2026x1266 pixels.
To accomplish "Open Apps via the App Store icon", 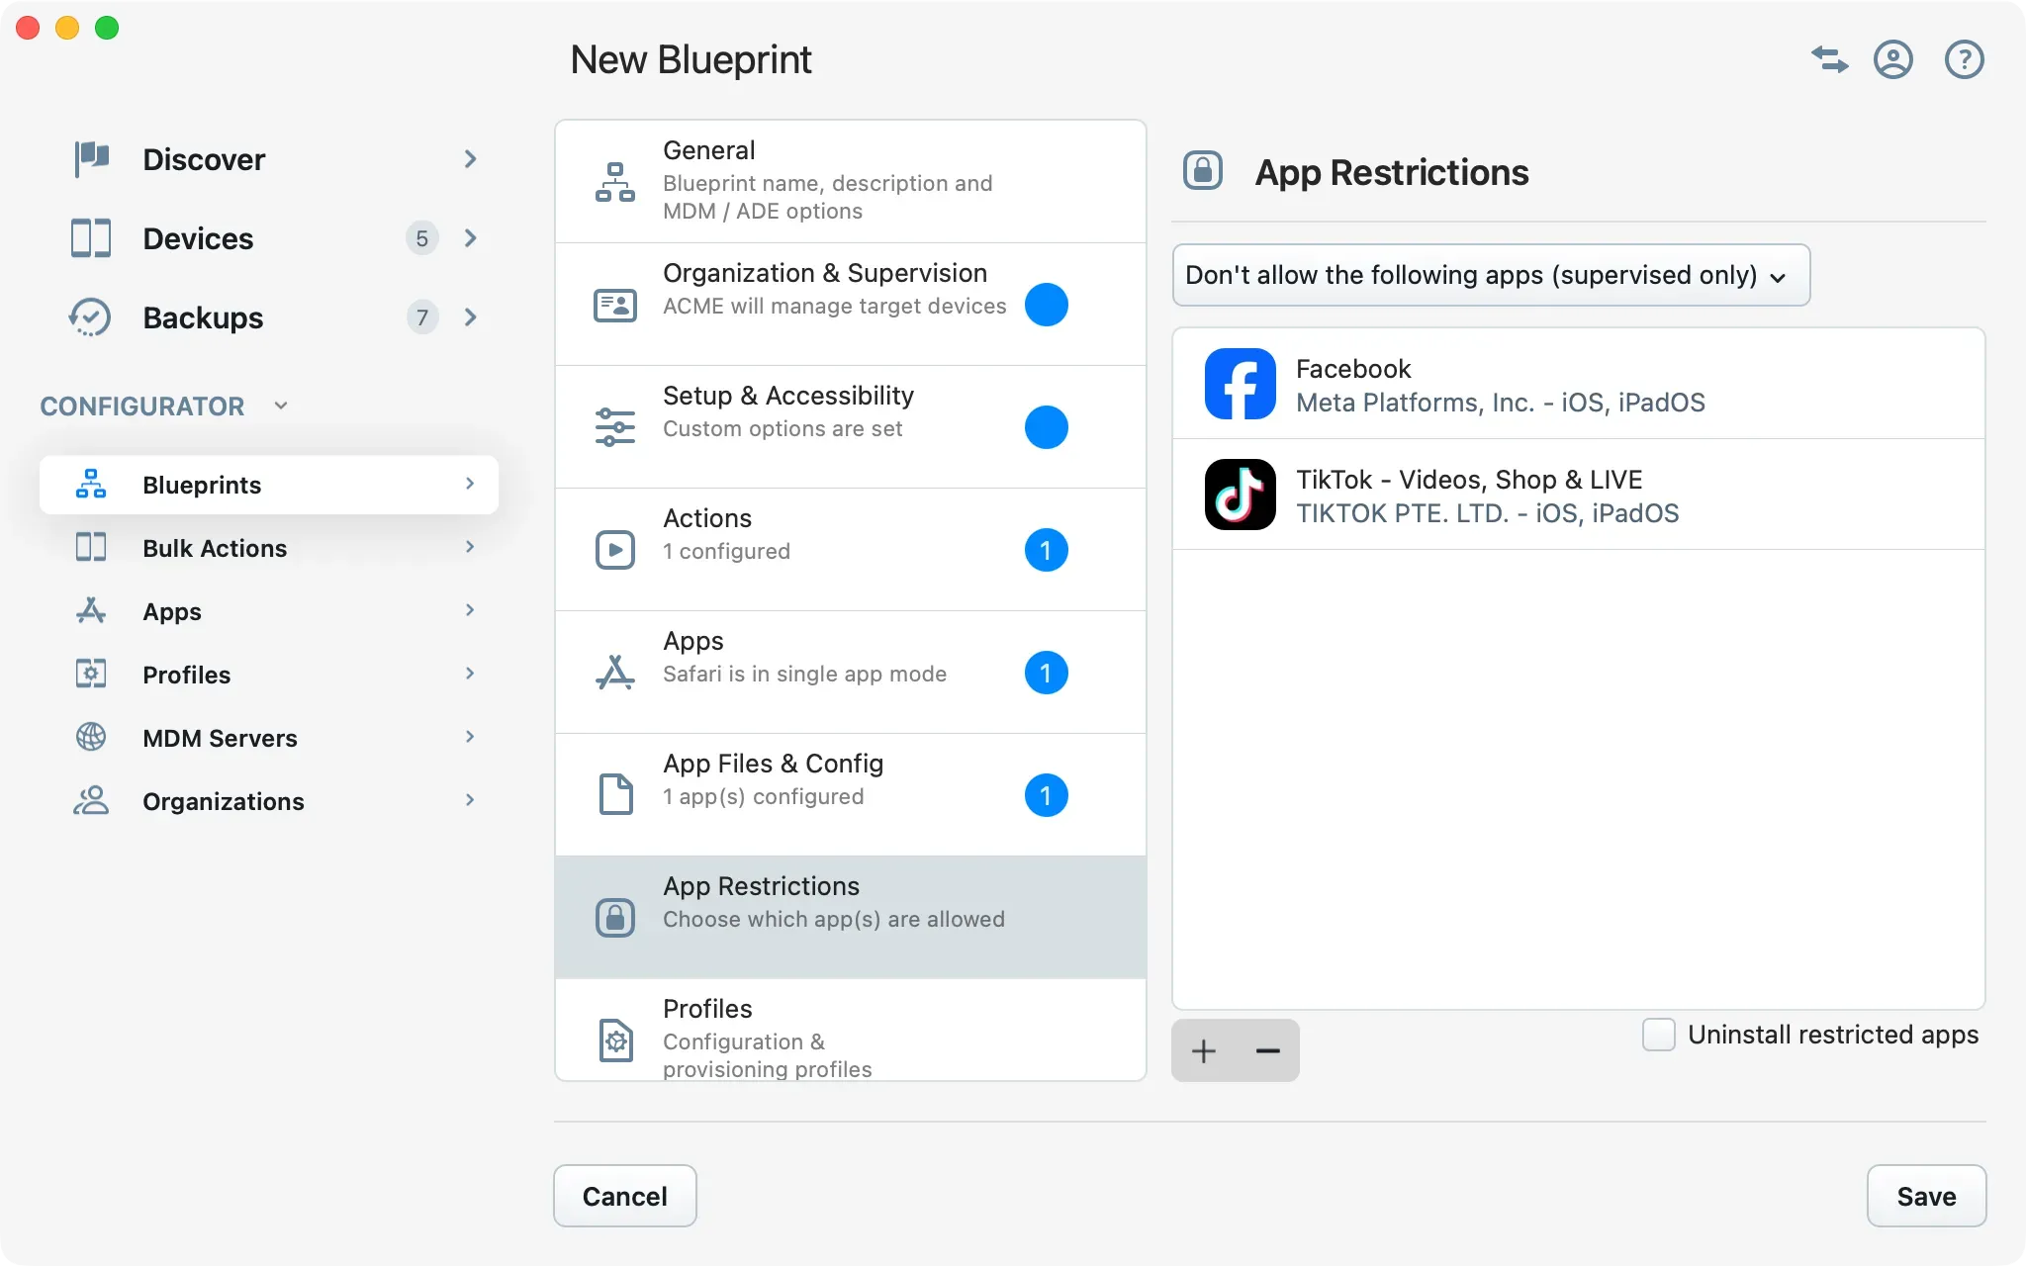I will pos(91,610).
